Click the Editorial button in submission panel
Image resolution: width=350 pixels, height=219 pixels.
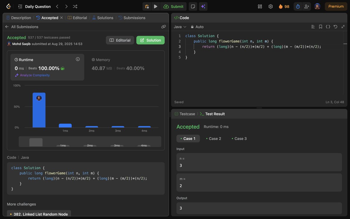pos(120,40)
